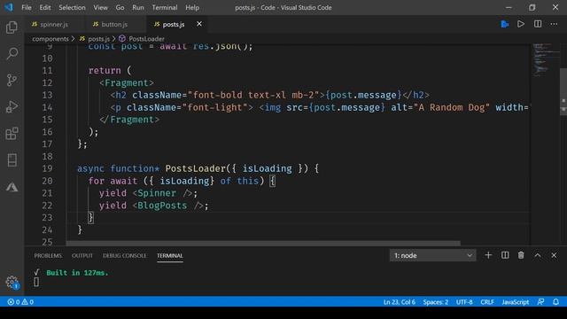Screen dimensions: 567x319
Task: Click the code minimap preview
Action: tap(546, 59)
